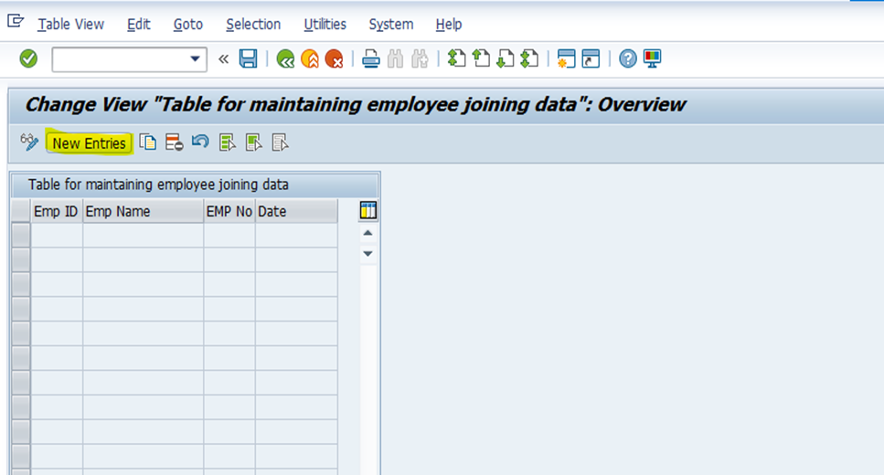Go to First Page icon
The image size is (884, 475).
point(456,58)
